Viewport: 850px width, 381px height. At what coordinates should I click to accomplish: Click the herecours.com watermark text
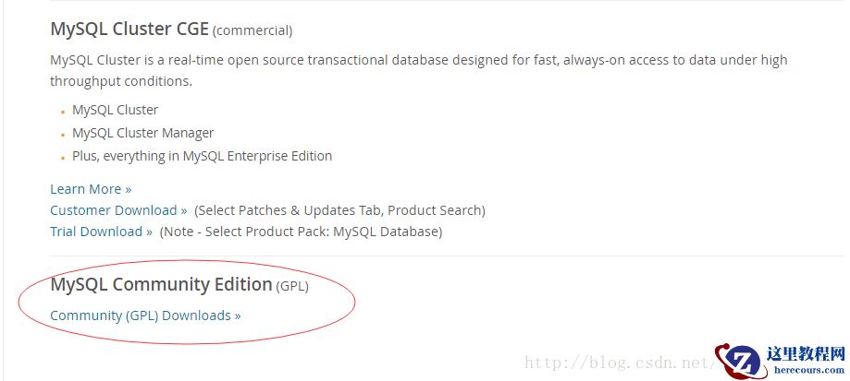806,369
